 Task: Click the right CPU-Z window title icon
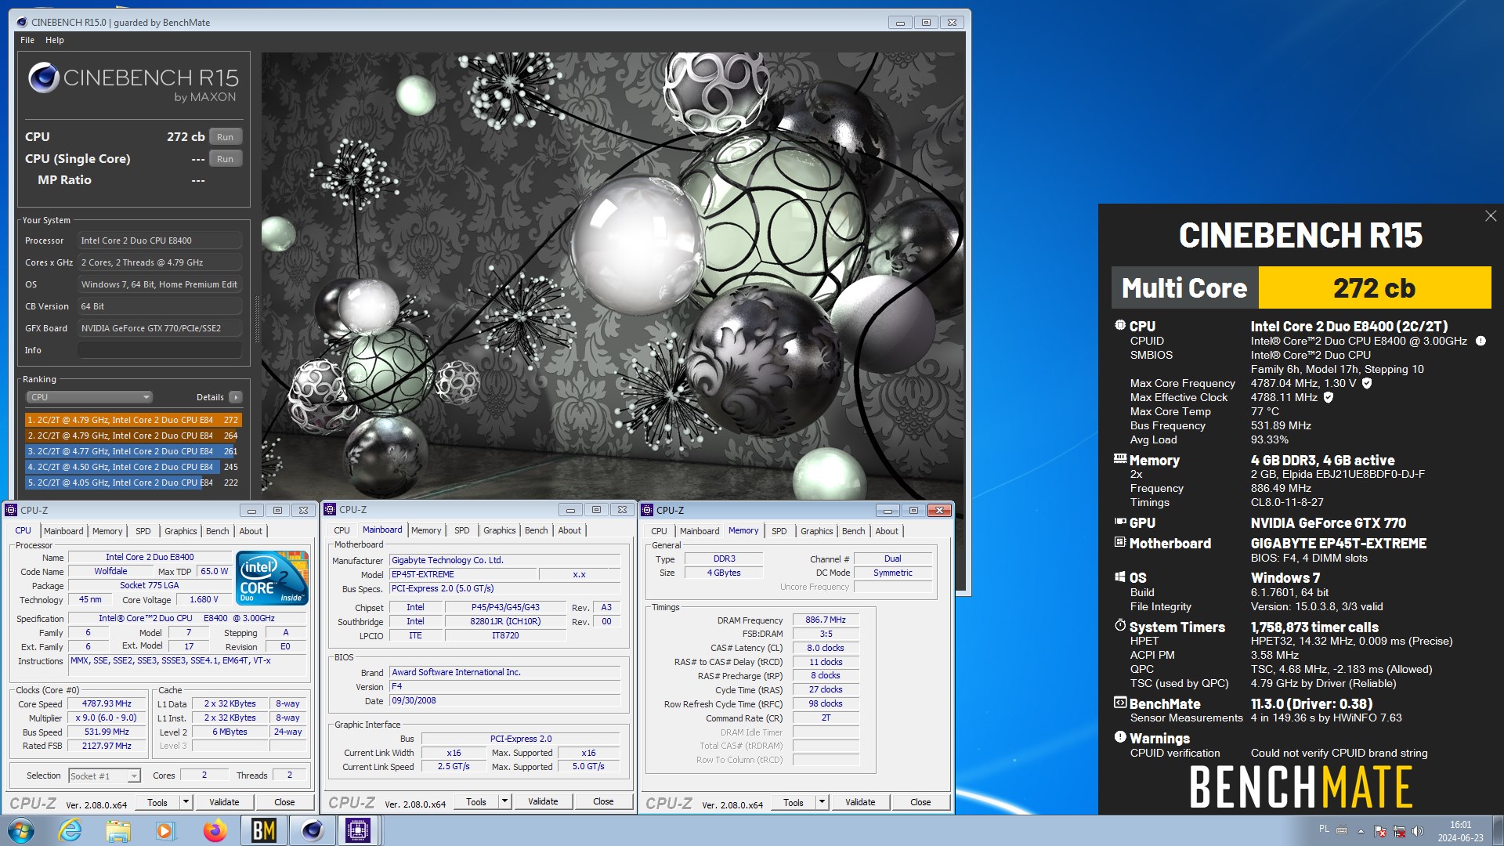click(647, 510)
